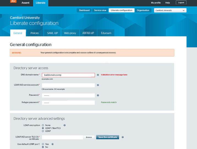This screenshot has width=197, height=149.
Task: Open the General tab
Action: [x=18, y=33]
